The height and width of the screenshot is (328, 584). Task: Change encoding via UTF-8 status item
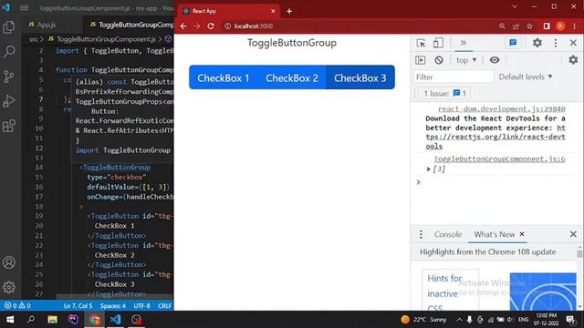(142, 306)
